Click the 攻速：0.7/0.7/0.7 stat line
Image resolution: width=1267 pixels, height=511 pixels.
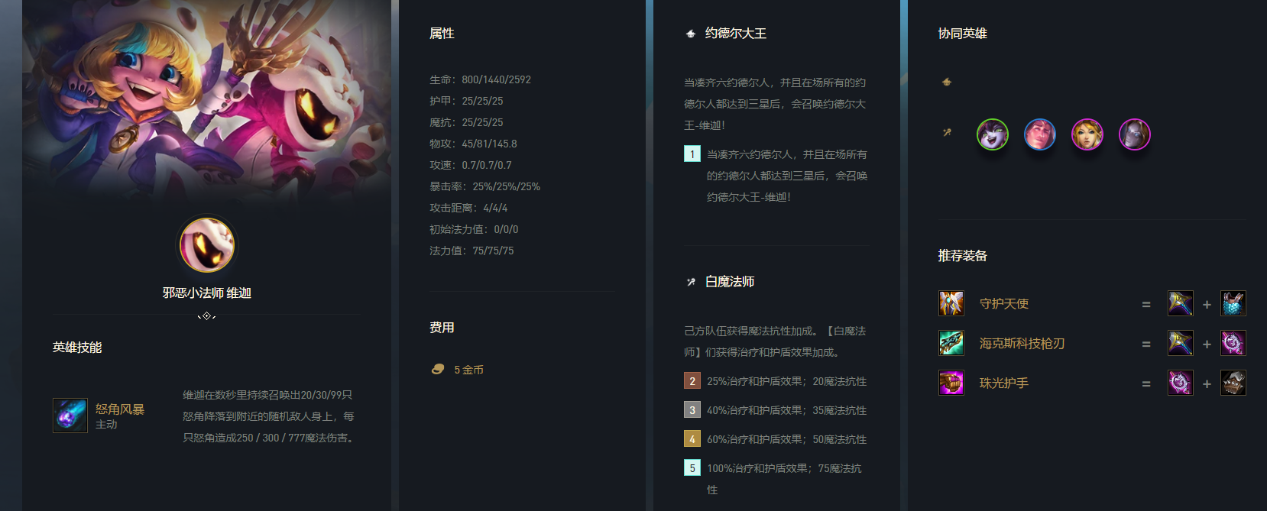471,165
